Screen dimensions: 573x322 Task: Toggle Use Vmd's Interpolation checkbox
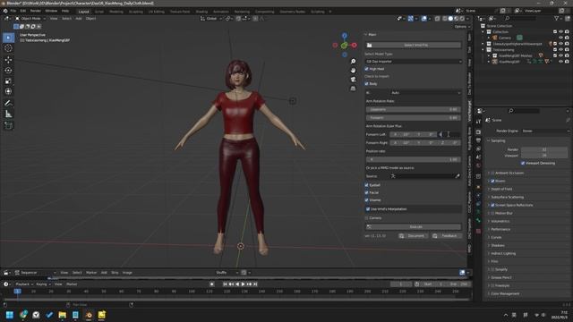coord(368,209)
